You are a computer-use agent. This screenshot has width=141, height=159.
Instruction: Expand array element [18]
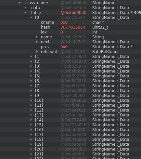click(x=31, y=139)
